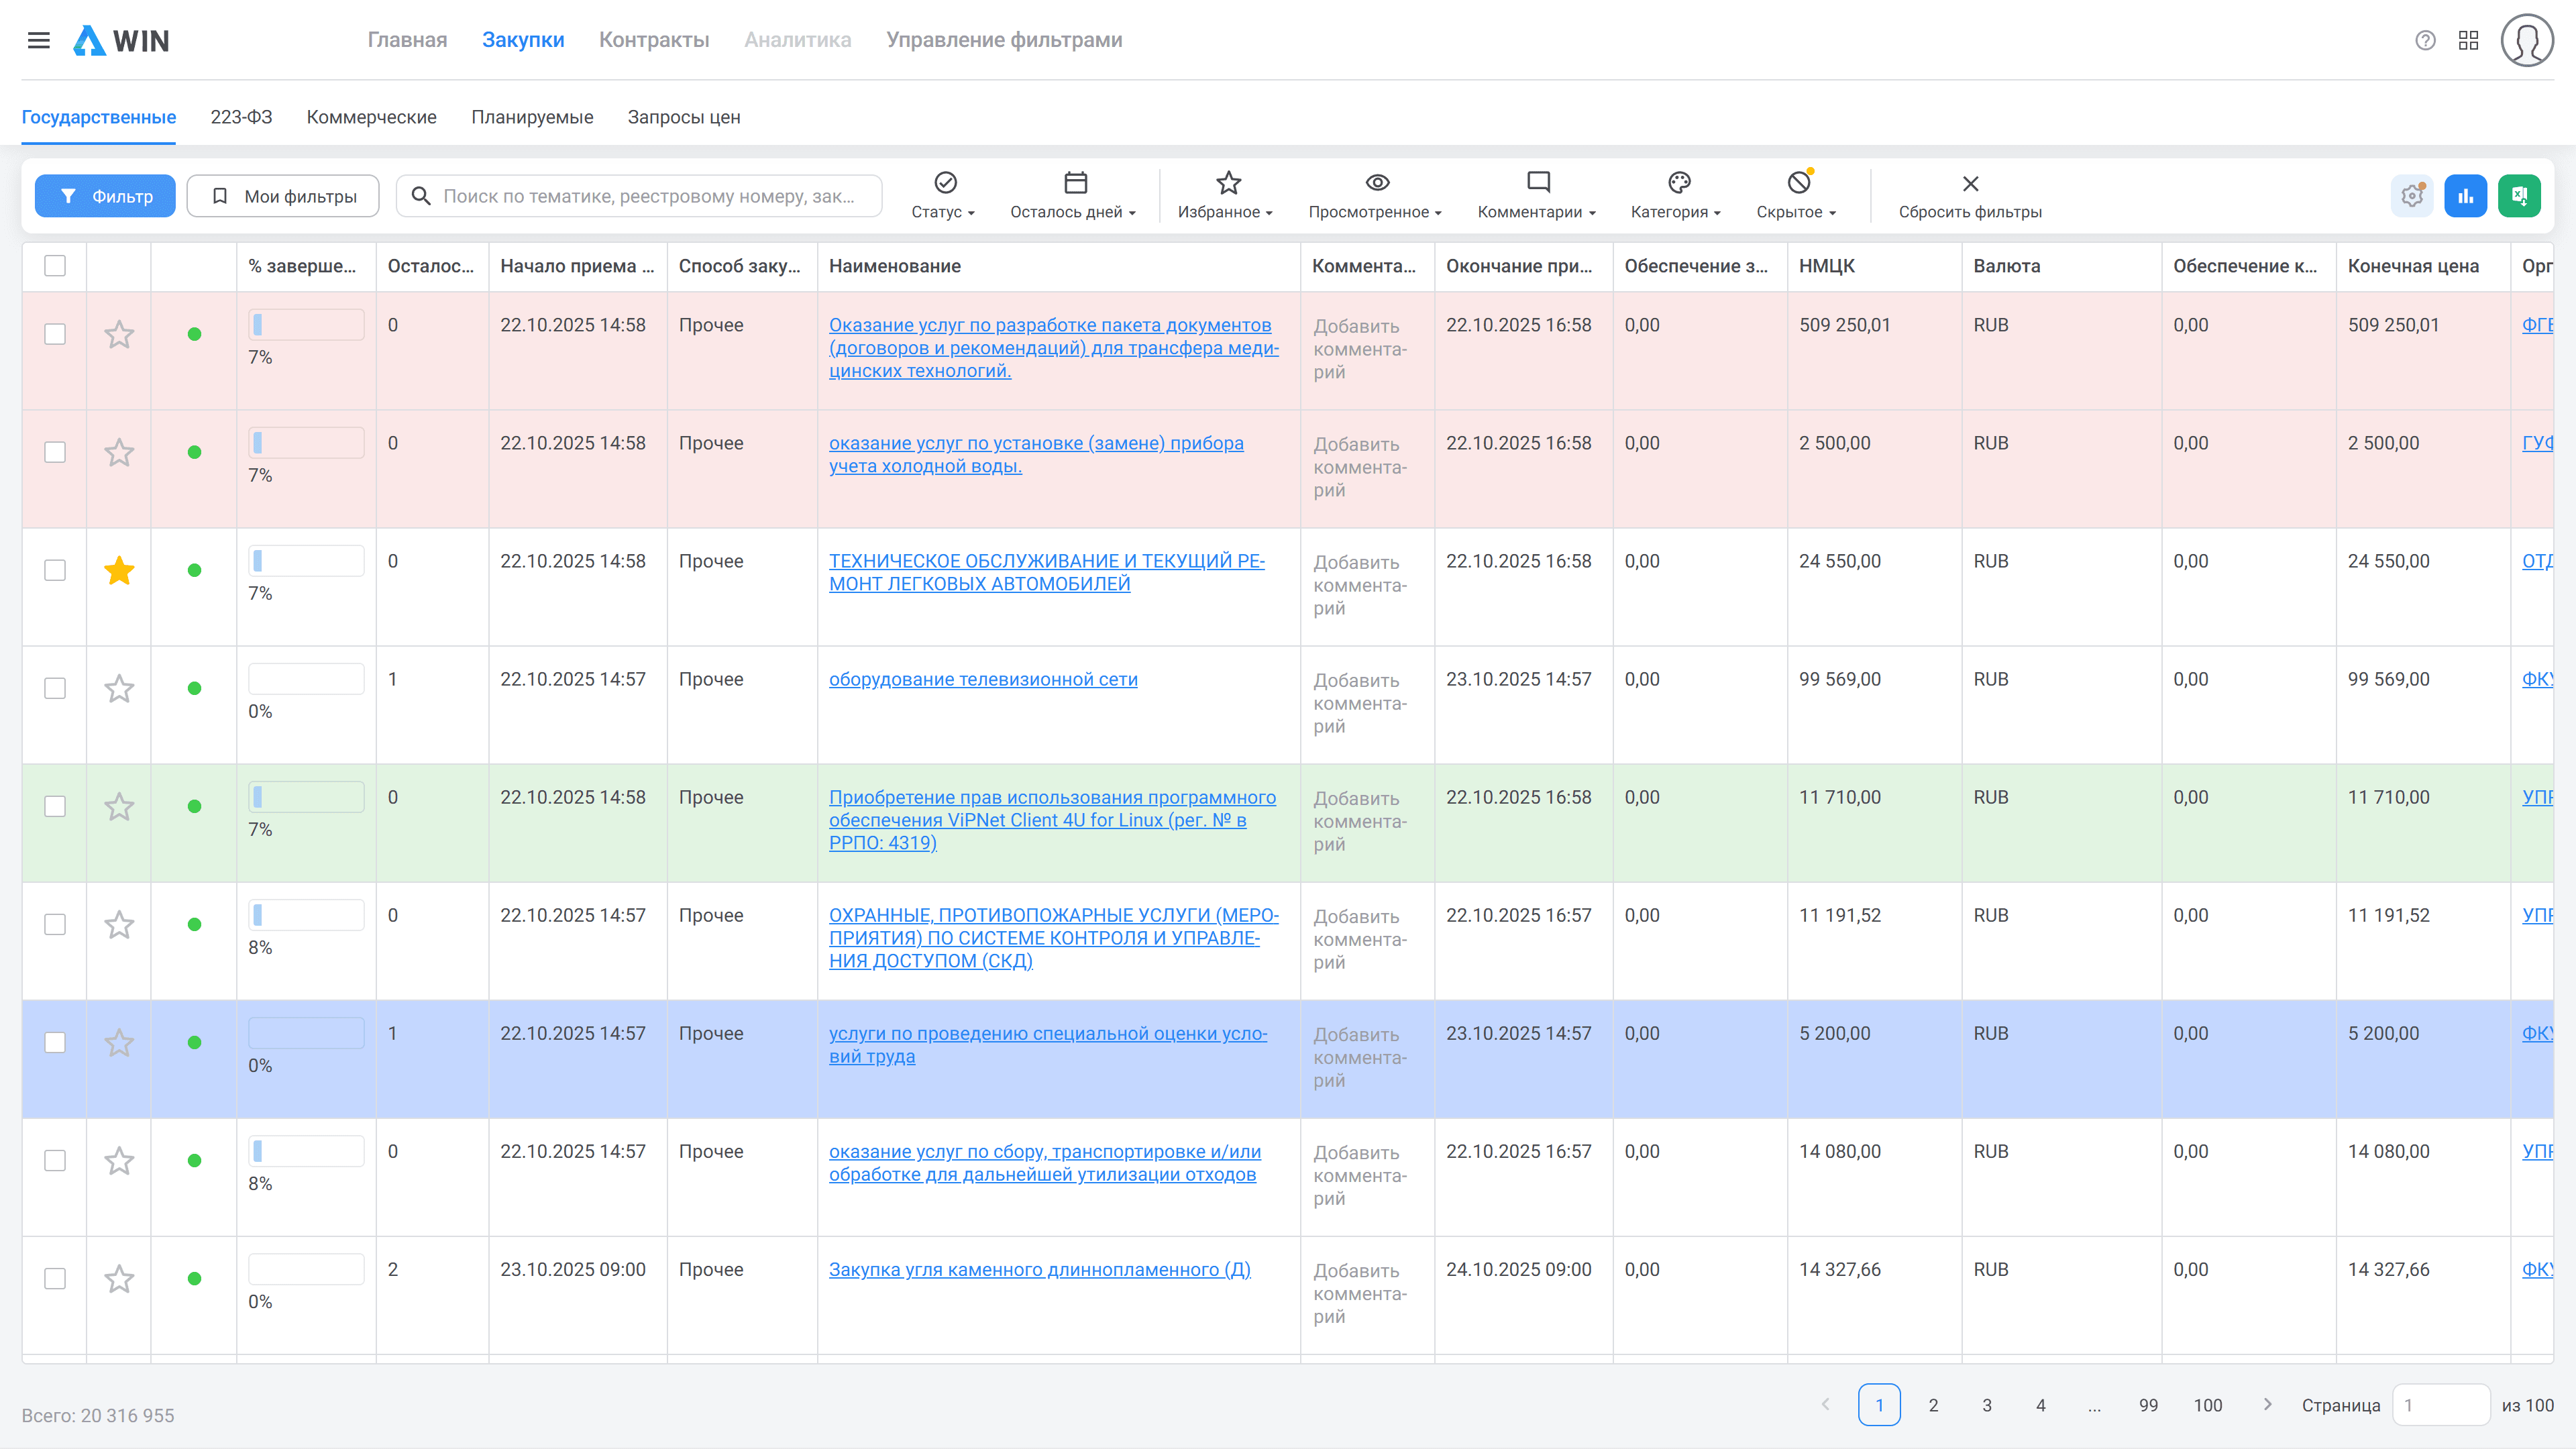Switch to the 223-ФЗ tab
This screenshot has height=1449, width=2576.
[241, 117]
